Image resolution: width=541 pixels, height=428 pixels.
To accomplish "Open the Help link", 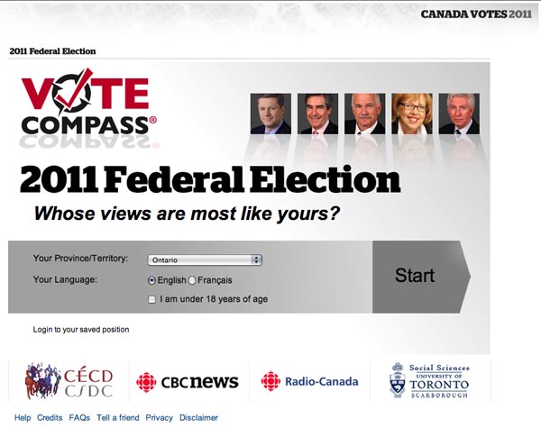I will click(23, 418).
